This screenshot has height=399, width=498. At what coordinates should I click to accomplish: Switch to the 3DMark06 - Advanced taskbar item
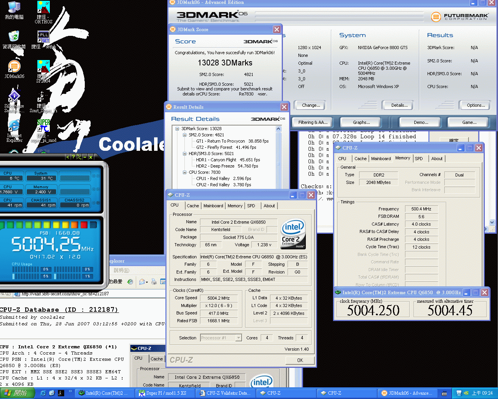click(407, 393)
